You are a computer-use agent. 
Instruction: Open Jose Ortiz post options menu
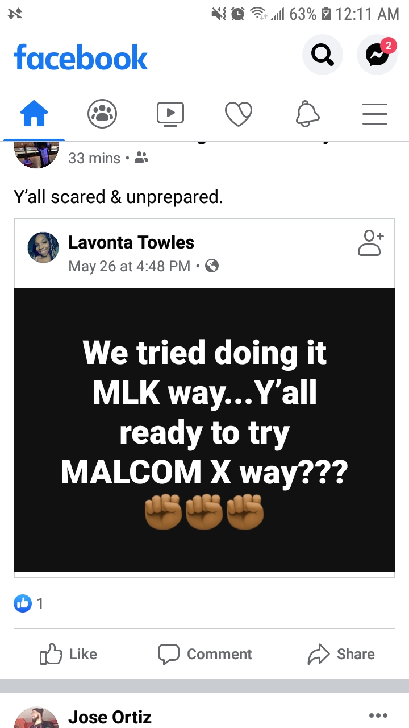(378, 715)
